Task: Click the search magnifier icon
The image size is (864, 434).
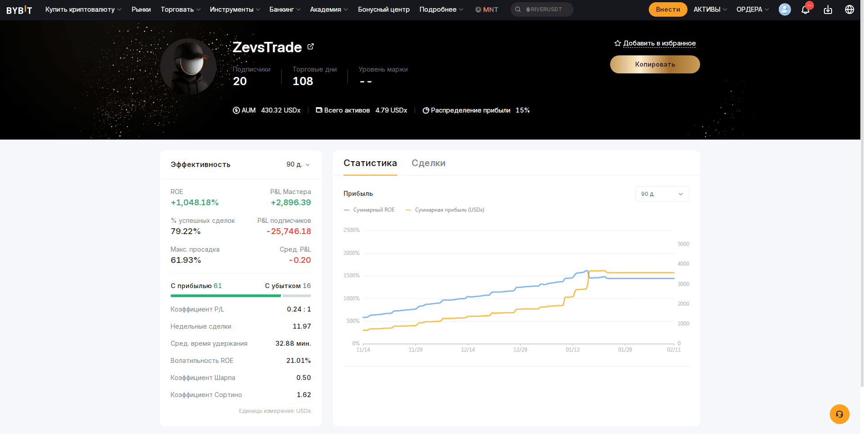Action: [x=518, y=9]
